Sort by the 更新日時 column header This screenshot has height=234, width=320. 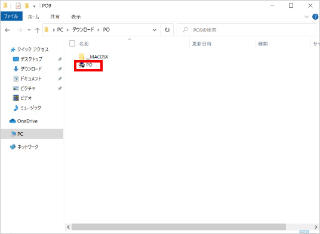202,43
